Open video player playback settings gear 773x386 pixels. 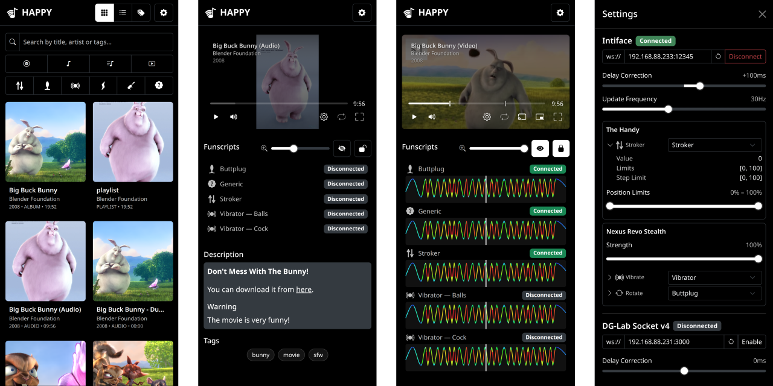click(487, 117)
